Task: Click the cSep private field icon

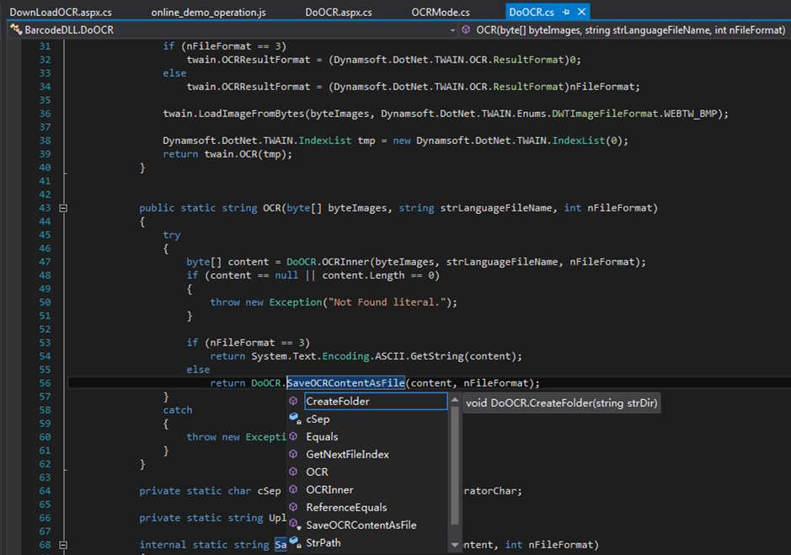Action: point(293,419)
